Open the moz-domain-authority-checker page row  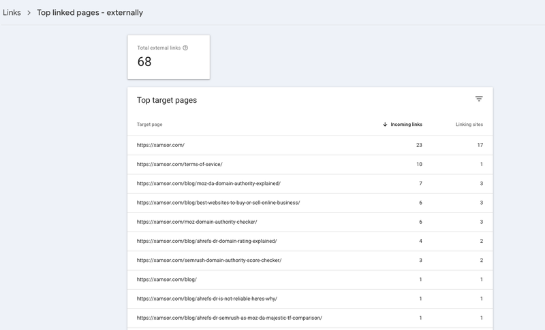click(197, 222)
